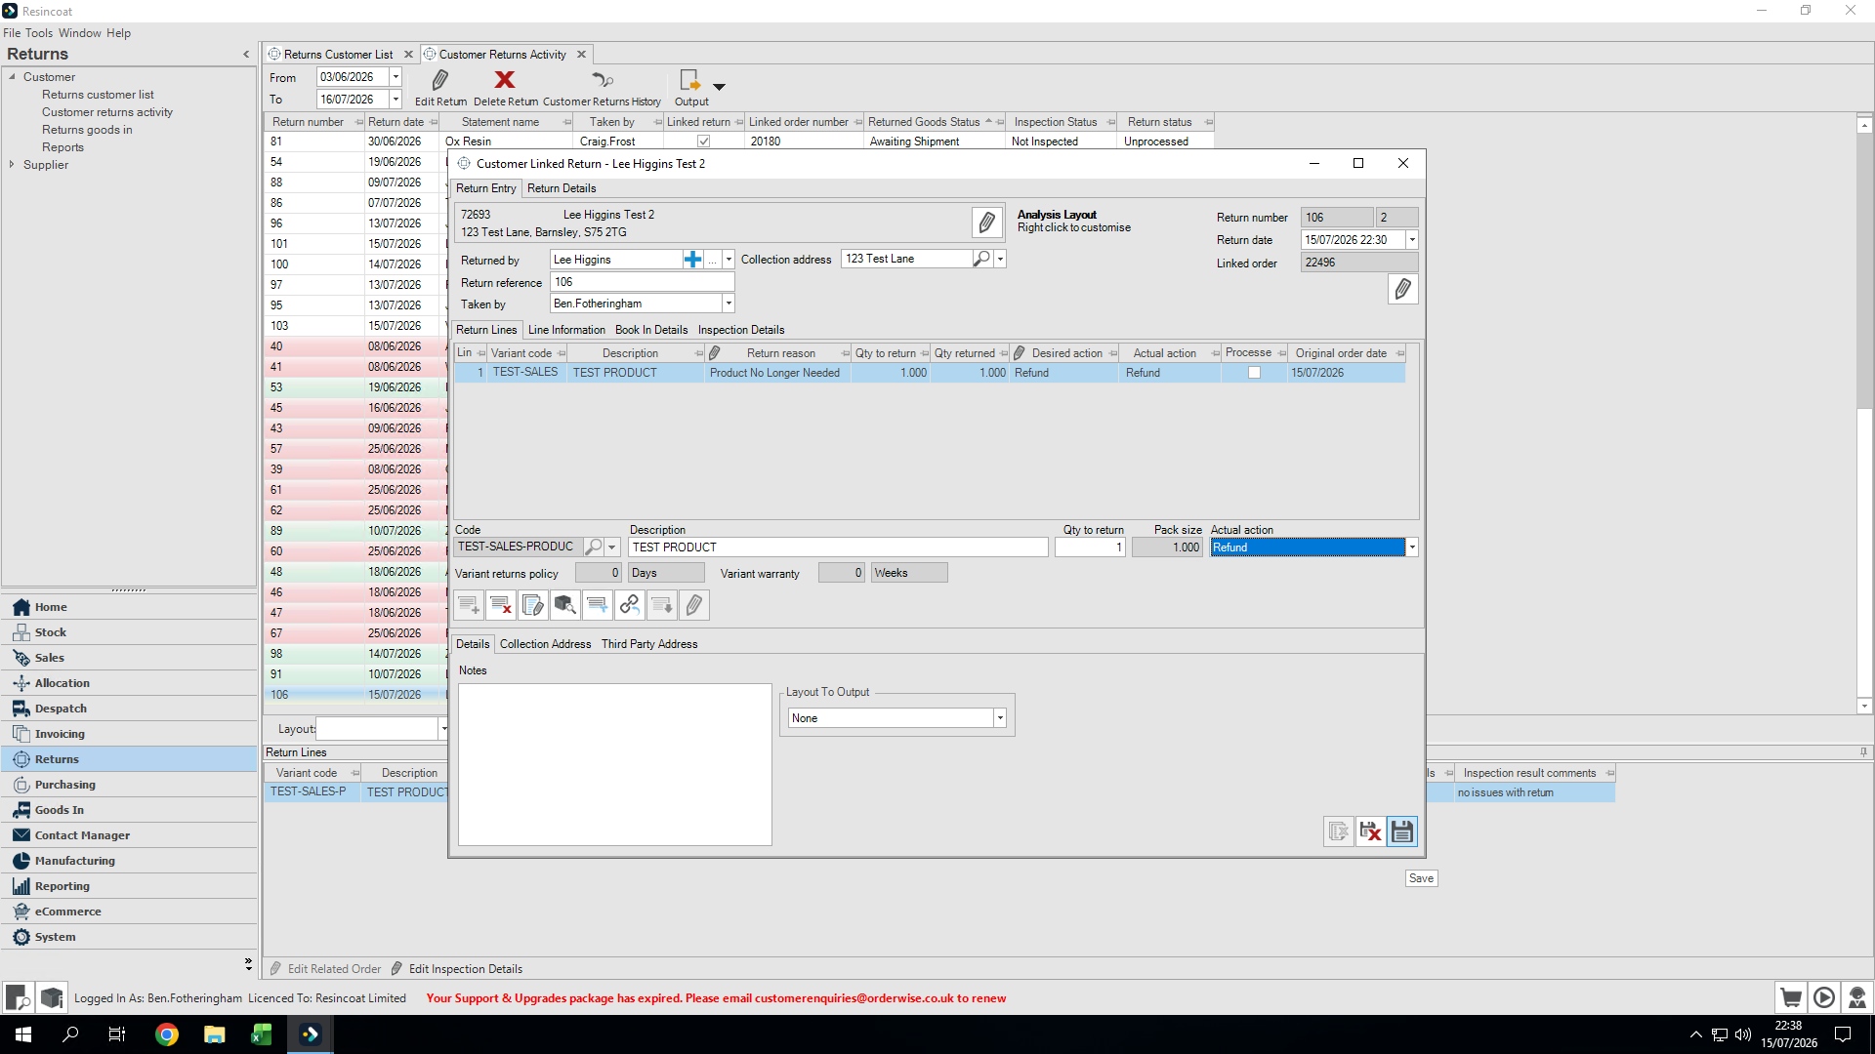
Task: Switch to the Return Details tab
Action: pyautogui.click(x=562, y=188)
